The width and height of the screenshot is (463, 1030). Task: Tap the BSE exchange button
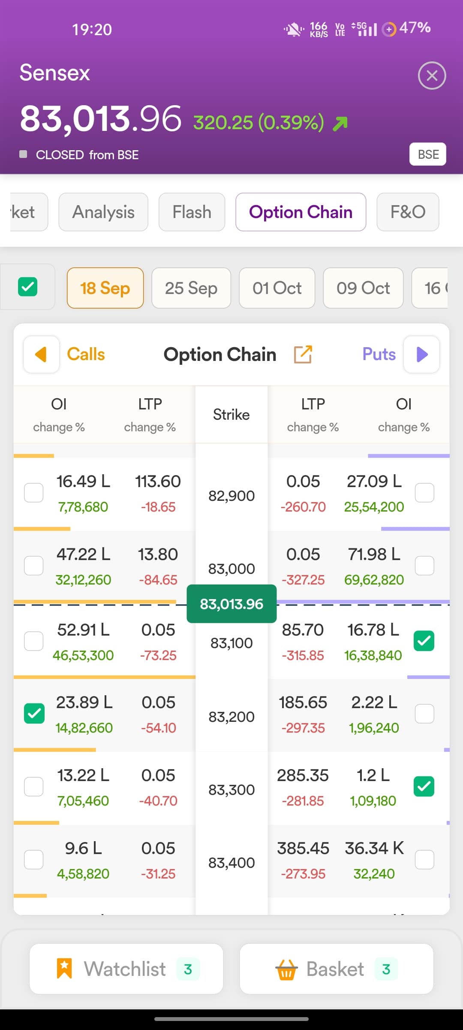point(428,154)
